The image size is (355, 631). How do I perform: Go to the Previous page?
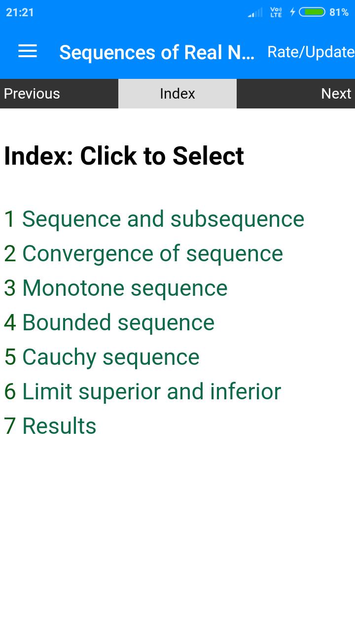59,94
